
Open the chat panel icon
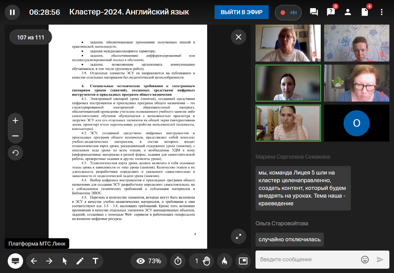pos(314,12)
